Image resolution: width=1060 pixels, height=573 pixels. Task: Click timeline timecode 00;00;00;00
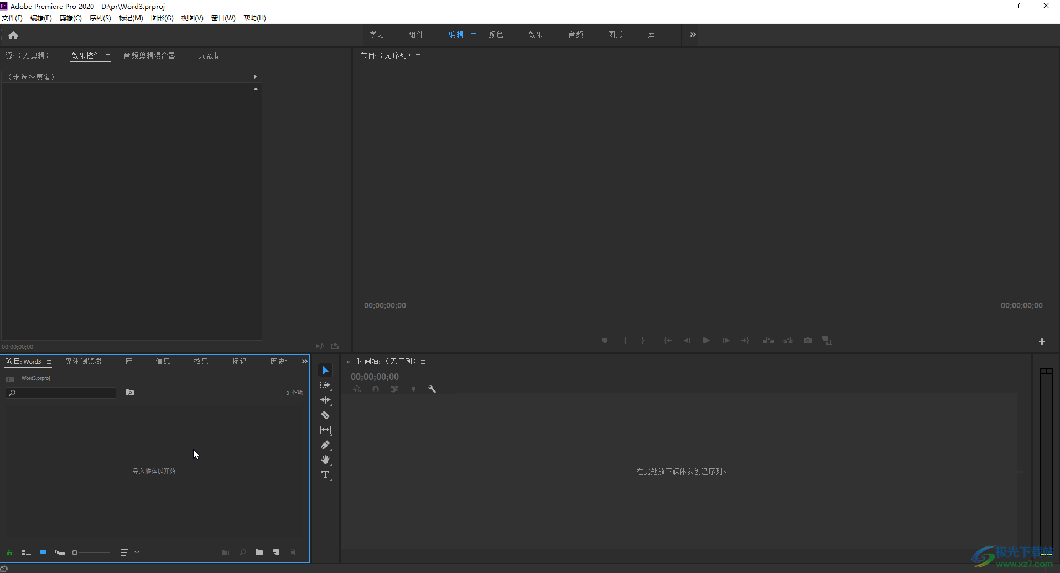pos(375,377)
